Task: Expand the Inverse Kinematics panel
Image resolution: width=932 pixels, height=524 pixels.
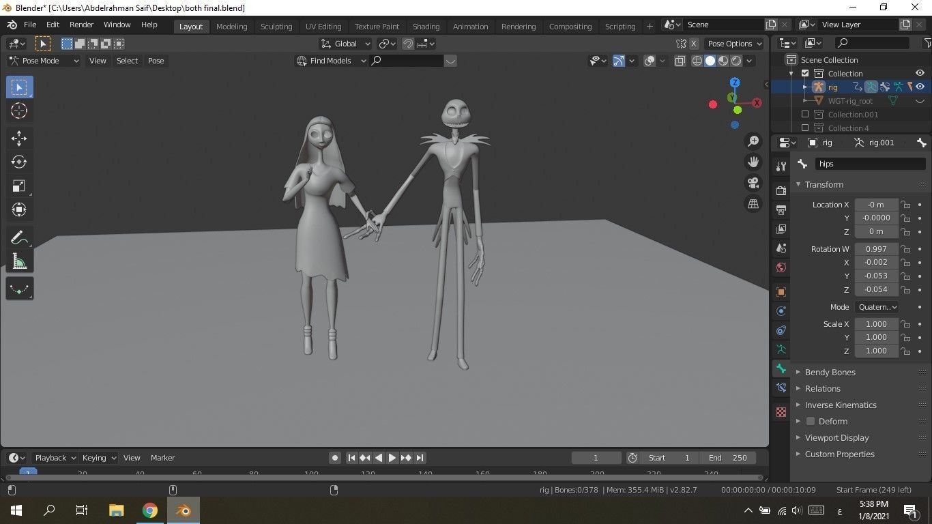Action: click(x=841, y=405)
